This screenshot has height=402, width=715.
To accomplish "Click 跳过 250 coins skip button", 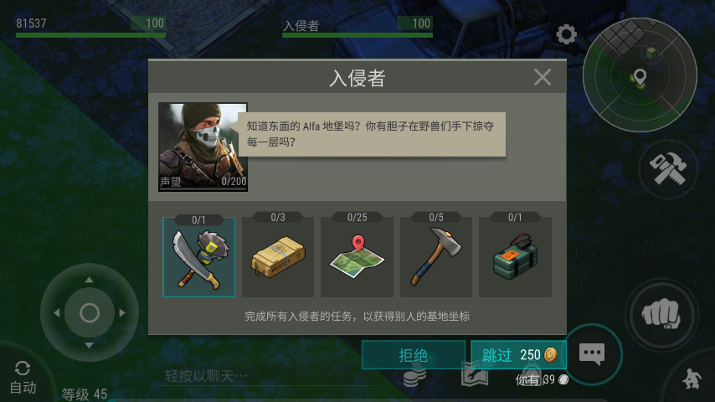I will [518, 354].
